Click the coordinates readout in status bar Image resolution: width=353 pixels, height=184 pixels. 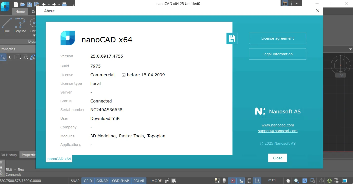point(20,181)
